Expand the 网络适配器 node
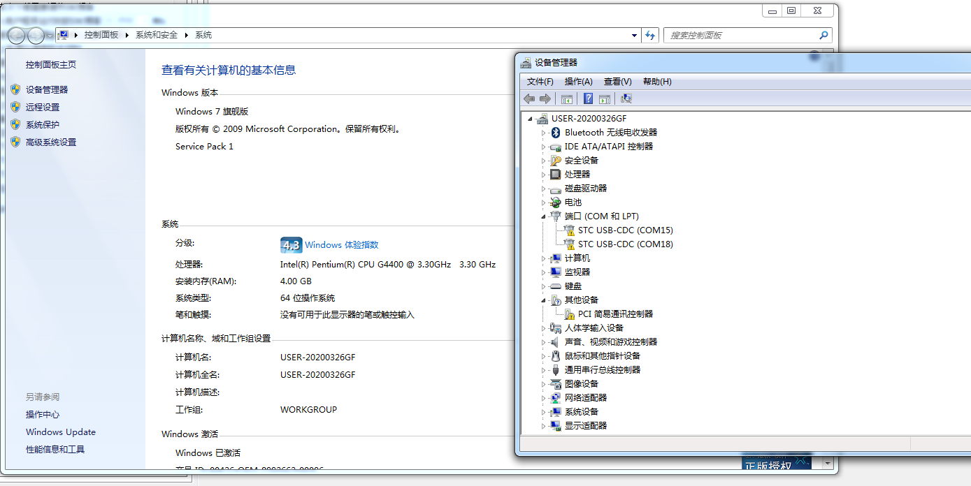 [544, 398]
